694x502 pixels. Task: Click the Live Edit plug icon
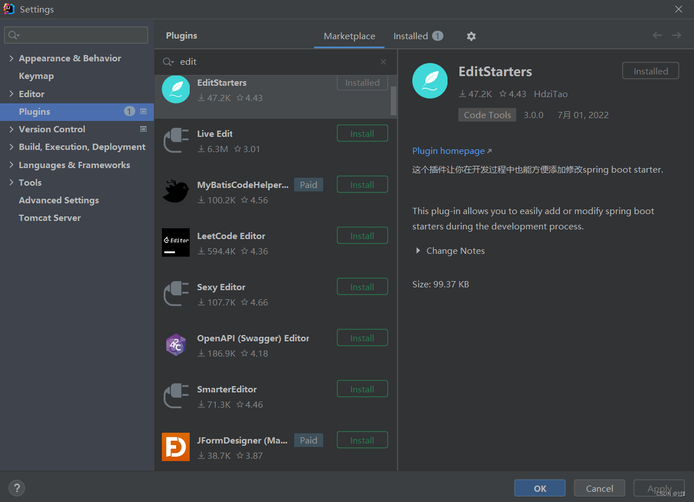coord(176,141)
